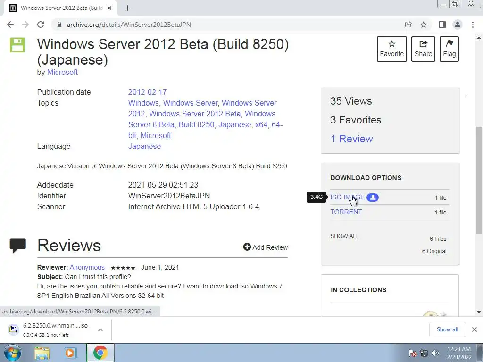Open the Windows Start menu
The height and width of the screenshot is (362, 483).
[12, 353]
